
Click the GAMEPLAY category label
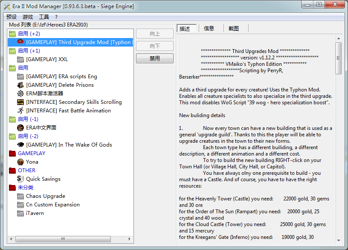click(x=32, y=153)
